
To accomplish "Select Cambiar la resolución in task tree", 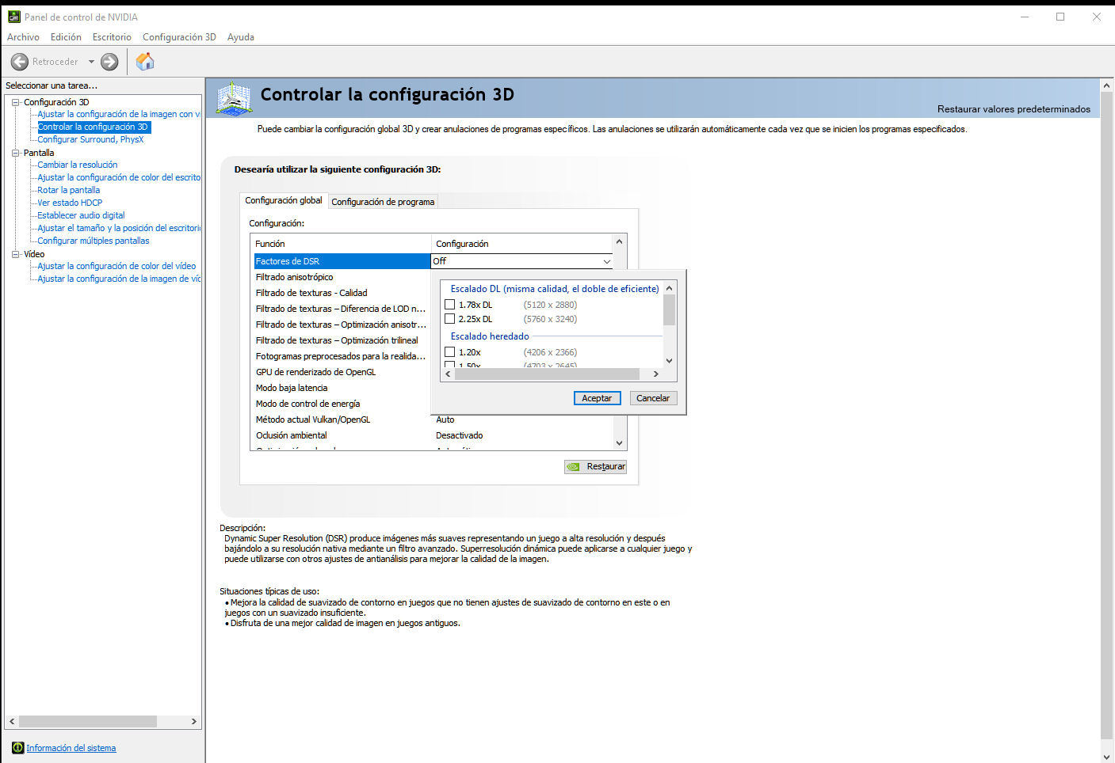I will pos(78,165).
